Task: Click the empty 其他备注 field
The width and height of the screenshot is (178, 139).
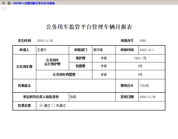Action: (75, 86)
